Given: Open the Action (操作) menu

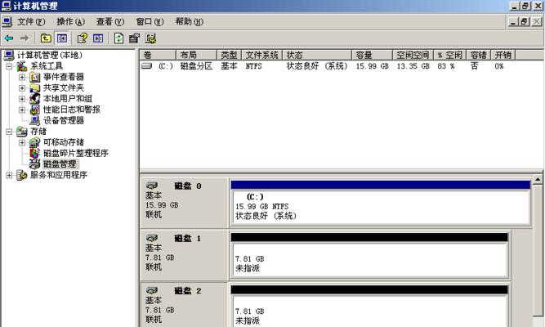Looking at the screenshot, I should (70, 22).
